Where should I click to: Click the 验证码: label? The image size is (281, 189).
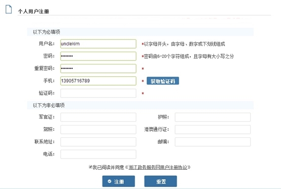point(47,93)
